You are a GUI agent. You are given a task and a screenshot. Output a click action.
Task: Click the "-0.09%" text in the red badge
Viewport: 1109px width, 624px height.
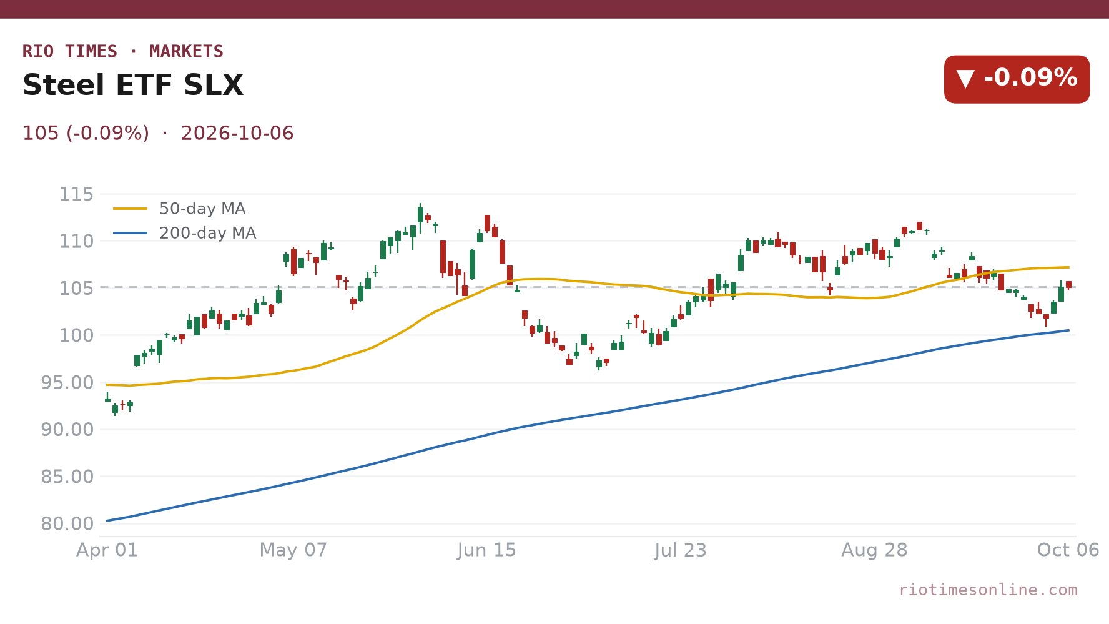[x=1031, y=77]
